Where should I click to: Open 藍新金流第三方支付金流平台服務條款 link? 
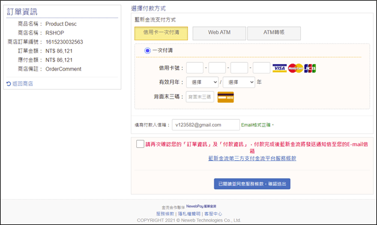pyautogui.click(x=252, y=159)
